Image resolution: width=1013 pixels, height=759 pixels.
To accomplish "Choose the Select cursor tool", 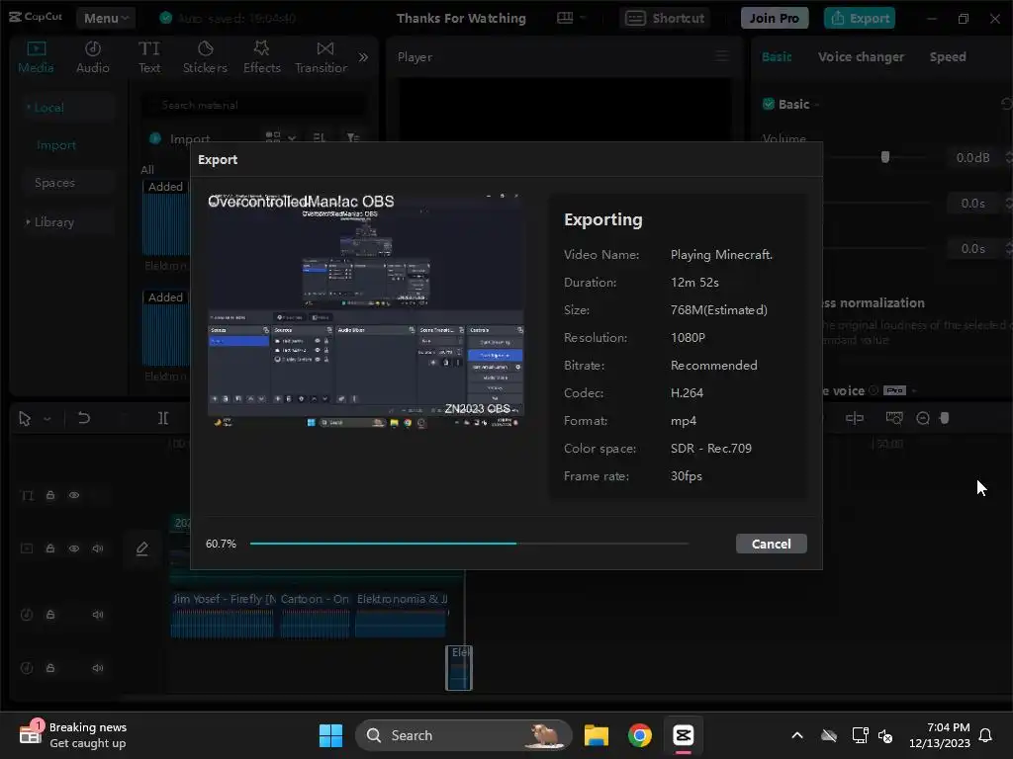I will [25, 418].
